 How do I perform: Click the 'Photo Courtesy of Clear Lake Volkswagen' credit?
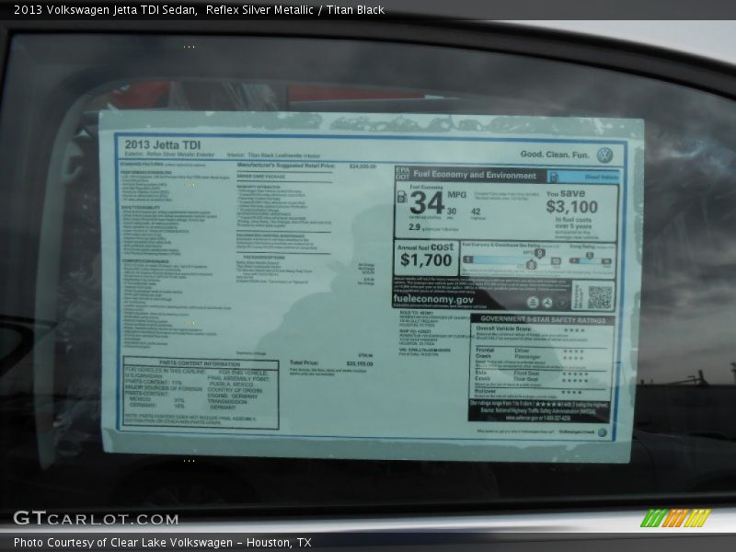click(123, 543)
